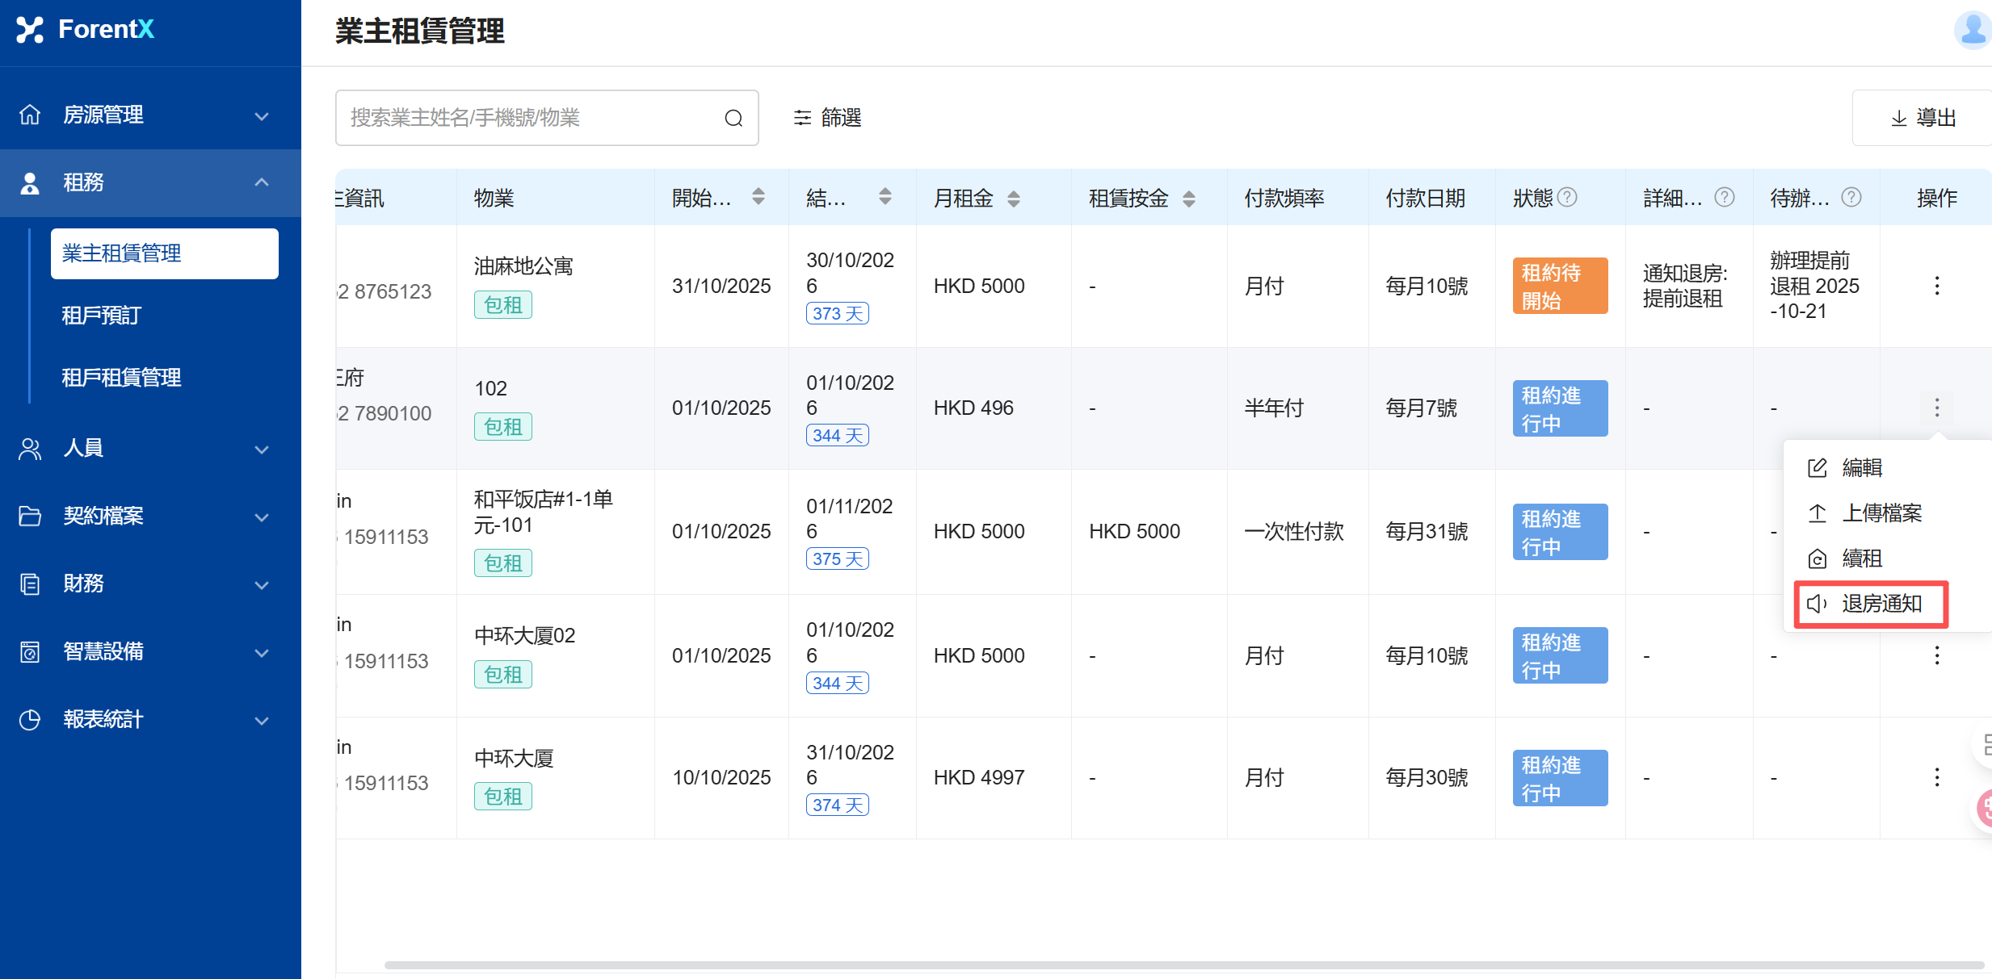
Task: Sort by 月租金 column
Action: [1014, 198]
